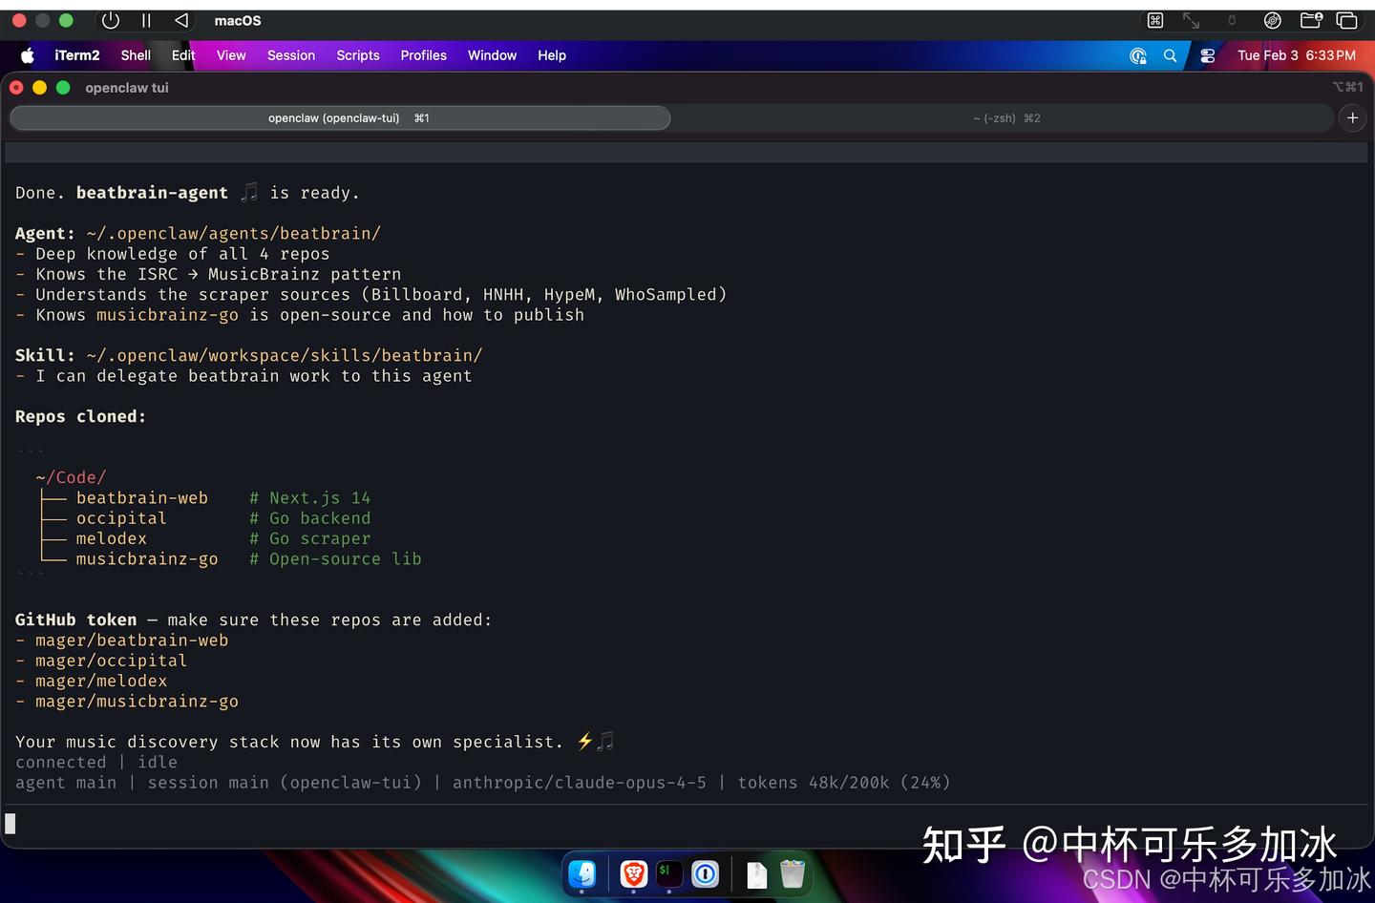
Task: Open the shared folder icon in VM toolbar
Action: coord(1311,20)
